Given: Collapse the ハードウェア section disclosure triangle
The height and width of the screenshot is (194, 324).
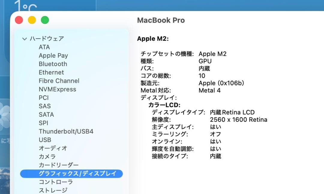Looking at the screenshot, I should 24,39.
